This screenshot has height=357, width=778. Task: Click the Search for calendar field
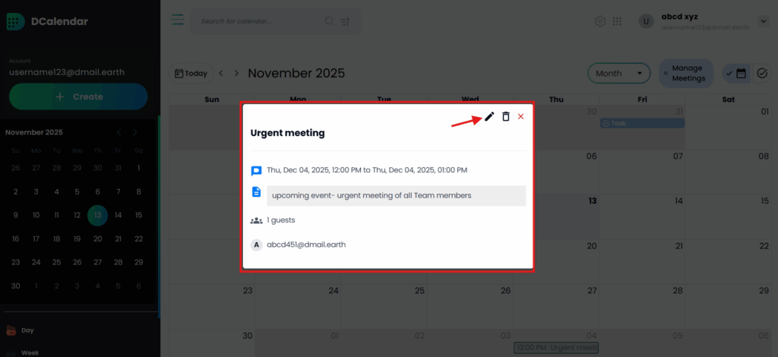[x=258, y=21]
